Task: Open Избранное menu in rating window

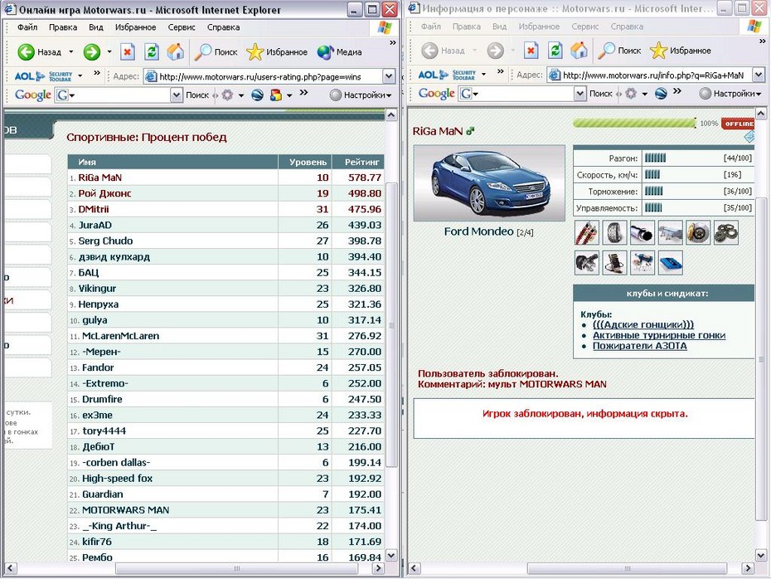Action: pyautogui.click(x=136, y=27)
